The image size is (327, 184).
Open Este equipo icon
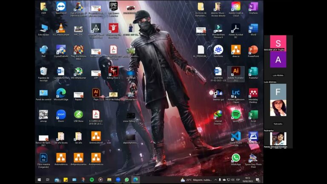(43, 29)
